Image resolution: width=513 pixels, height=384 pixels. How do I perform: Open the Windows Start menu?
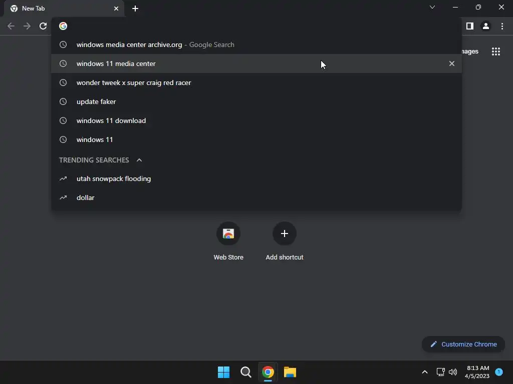(x=224, y=372)
